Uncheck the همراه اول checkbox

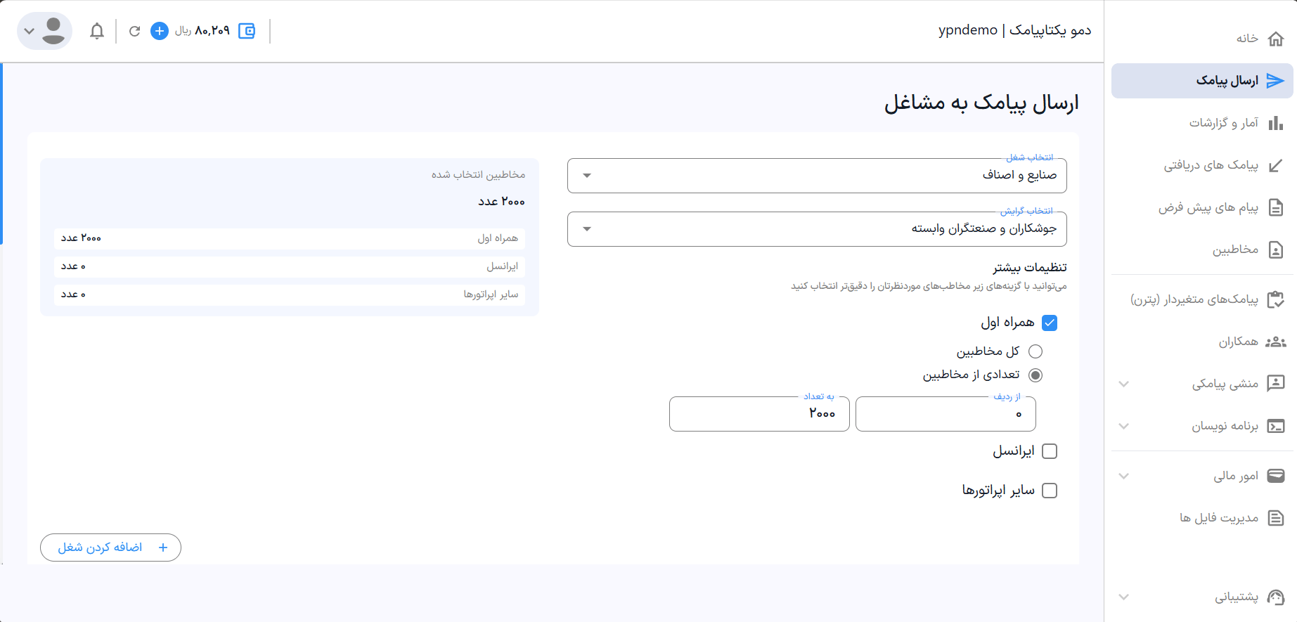tap(1050, 323)
